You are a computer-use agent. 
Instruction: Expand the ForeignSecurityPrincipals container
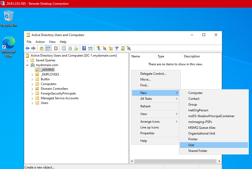click(32, 93)
